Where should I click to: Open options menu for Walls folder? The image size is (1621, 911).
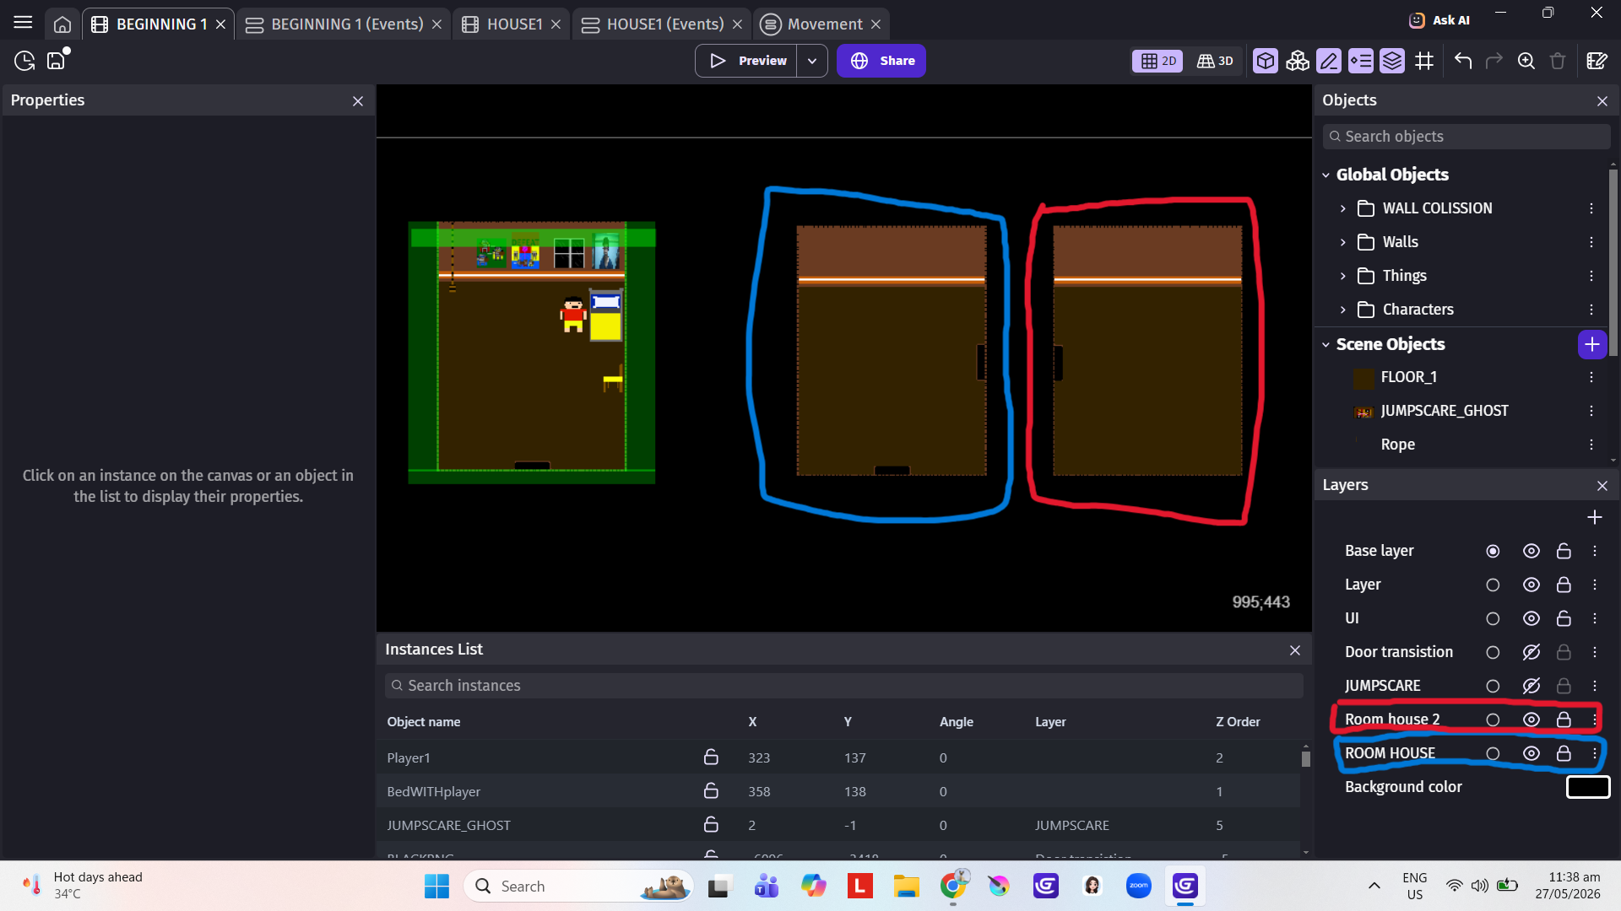[x=1591, y=242]
